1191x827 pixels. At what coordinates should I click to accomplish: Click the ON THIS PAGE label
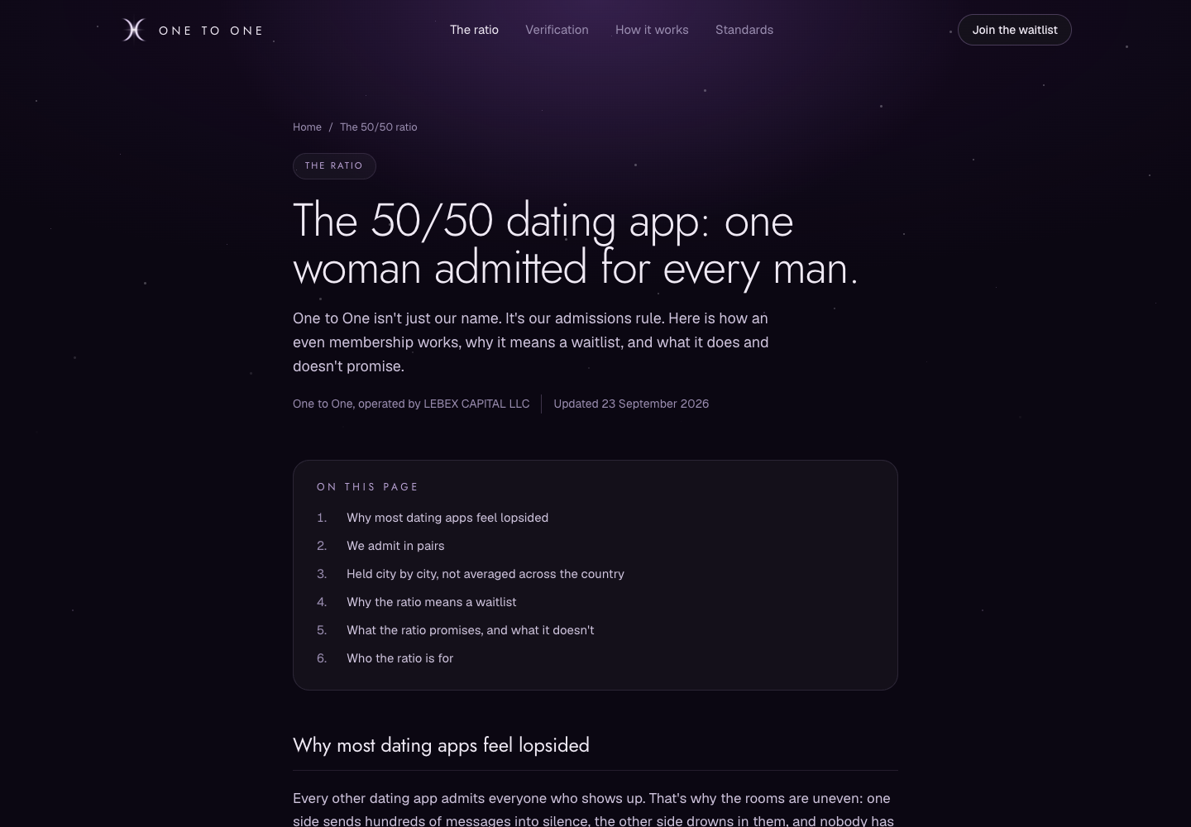367,487
